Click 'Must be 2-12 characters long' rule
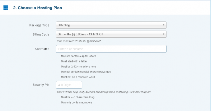The width and height of the screenshot is (211, 111). coord(78,66)
